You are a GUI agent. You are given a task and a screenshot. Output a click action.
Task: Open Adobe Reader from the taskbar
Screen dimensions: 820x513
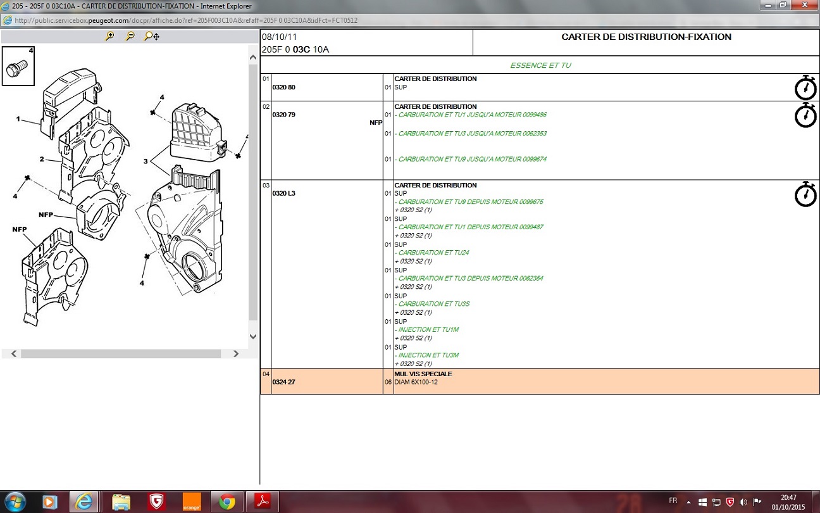coord(263,502)
